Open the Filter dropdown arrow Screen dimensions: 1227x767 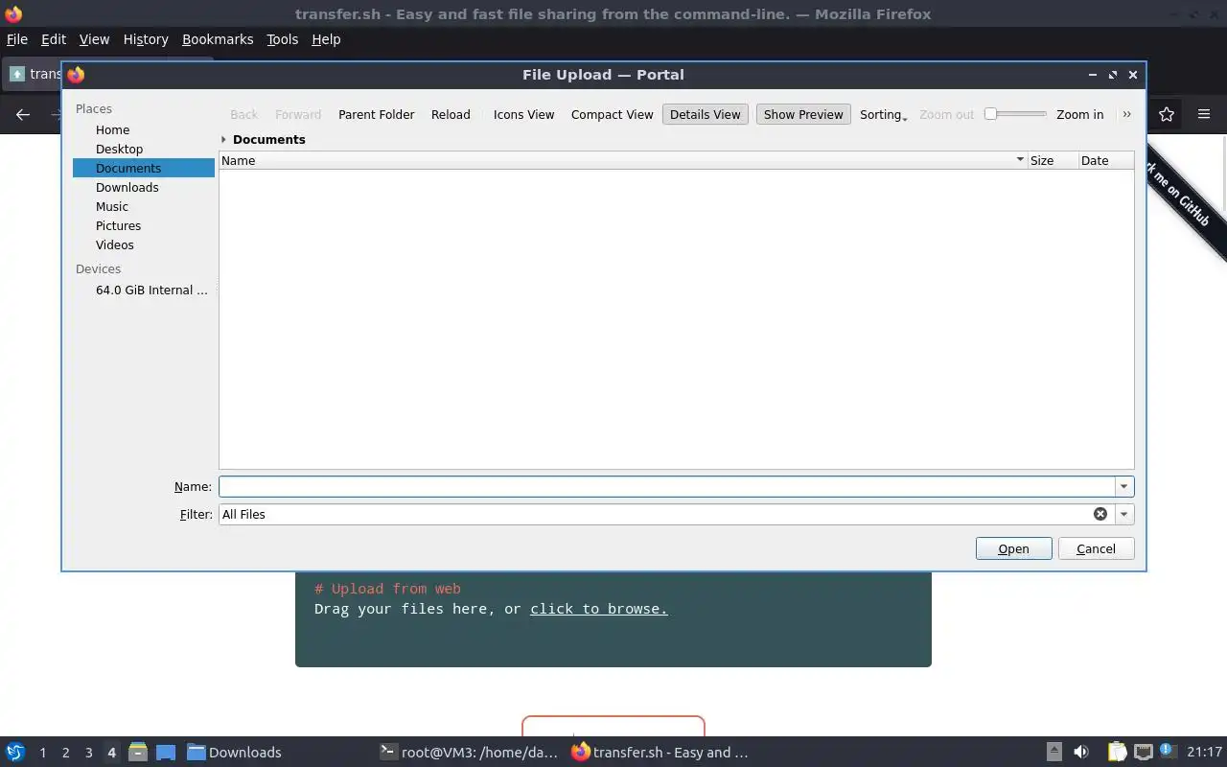(x=1123, y=514)
